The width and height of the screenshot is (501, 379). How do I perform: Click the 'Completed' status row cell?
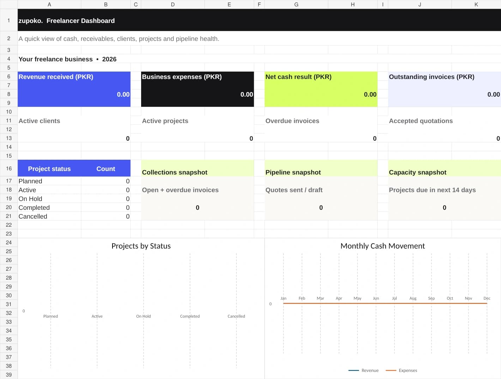[49, 208]
